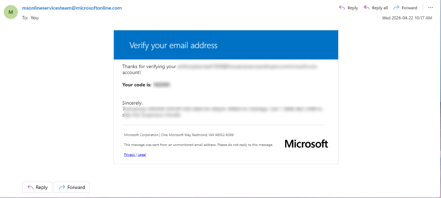Image resolution: width=441 pixels, height=198 pixels.
Task: Click the blurred verification code
Action: pyautogui.click(x=162, y=84)
